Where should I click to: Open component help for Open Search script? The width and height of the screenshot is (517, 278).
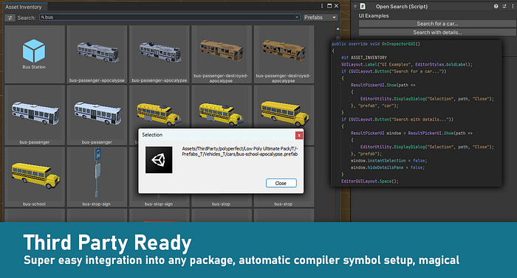(496, 6)
